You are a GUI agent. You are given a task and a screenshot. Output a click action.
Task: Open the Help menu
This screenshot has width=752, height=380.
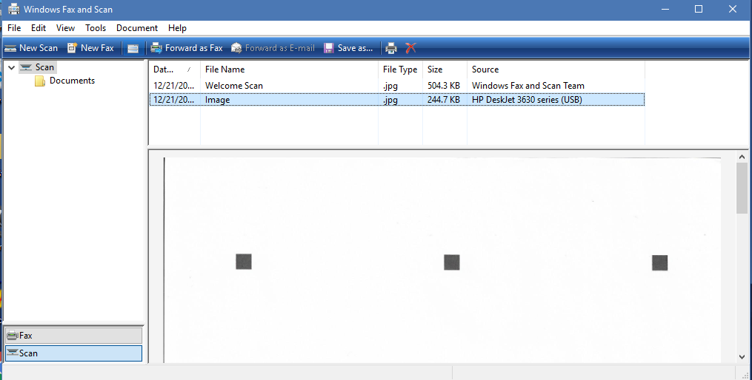[x=177, y=28]
